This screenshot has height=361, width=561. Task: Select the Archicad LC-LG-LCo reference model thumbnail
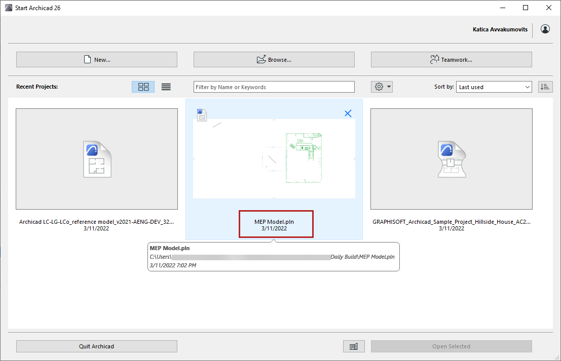97,159
